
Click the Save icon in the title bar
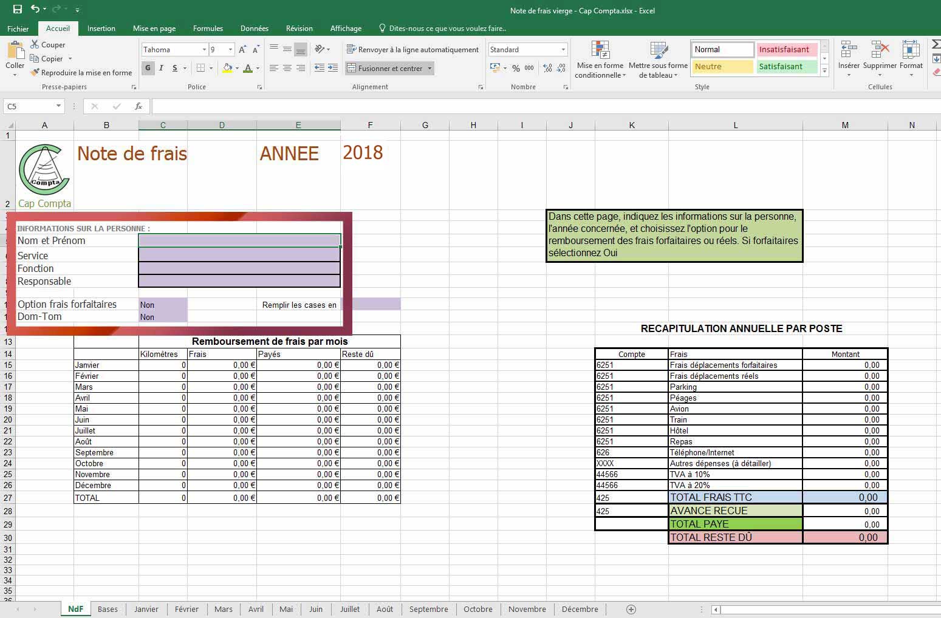click(x=18, y=9)
